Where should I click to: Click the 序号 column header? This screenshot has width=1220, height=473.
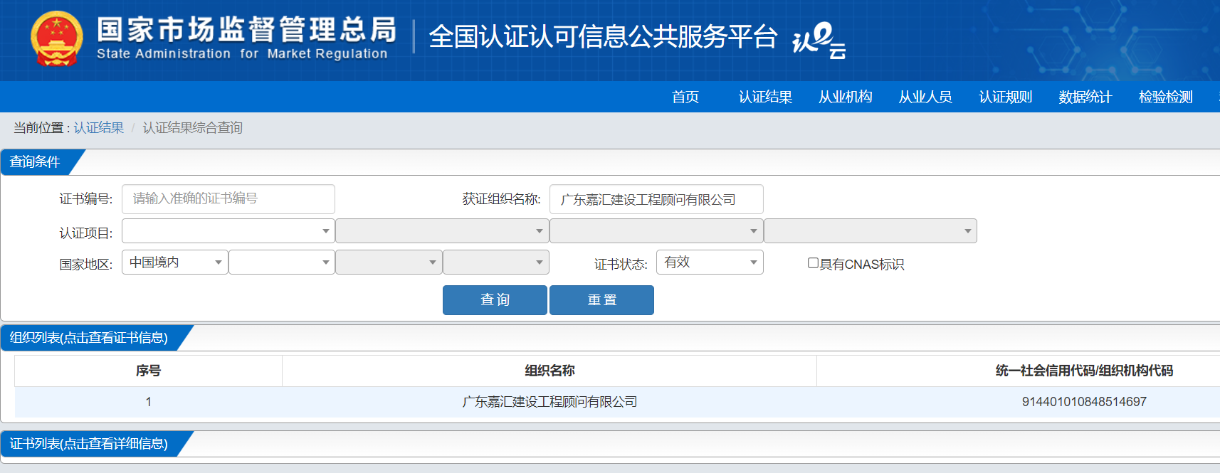(148, 371)
